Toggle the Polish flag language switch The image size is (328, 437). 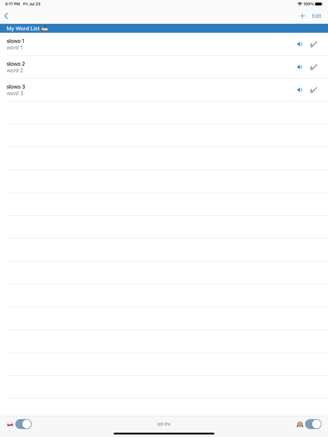tap(23, 424)
